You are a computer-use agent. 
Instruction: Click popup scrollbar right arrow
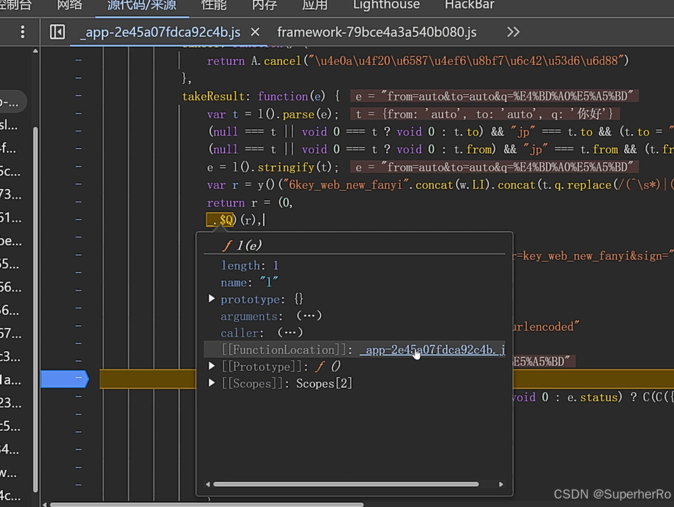(501, 485)
